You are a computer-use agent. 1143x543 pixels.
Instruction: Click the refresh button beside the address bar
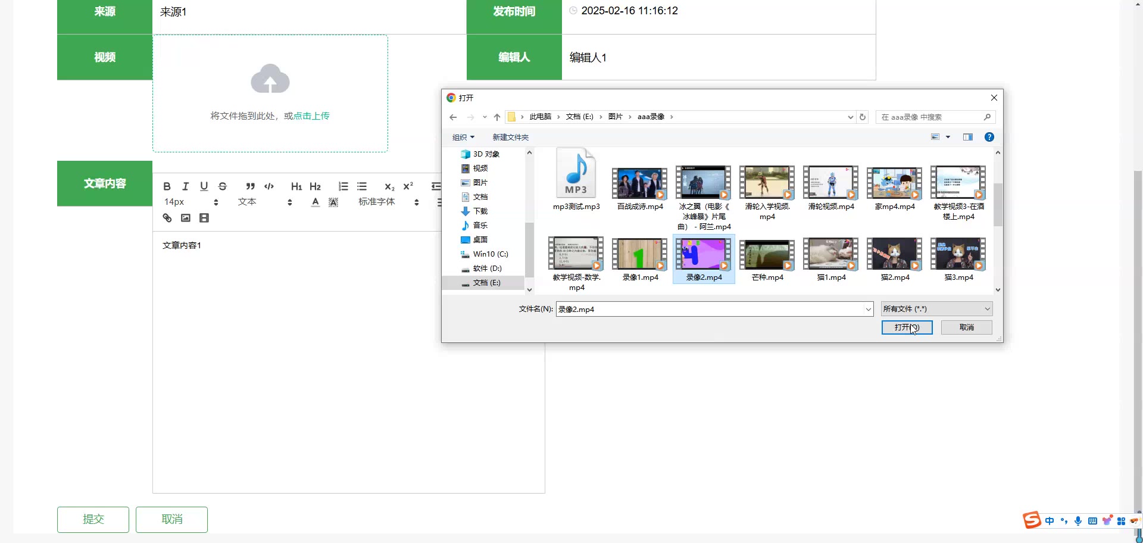[x=863, y=117]
